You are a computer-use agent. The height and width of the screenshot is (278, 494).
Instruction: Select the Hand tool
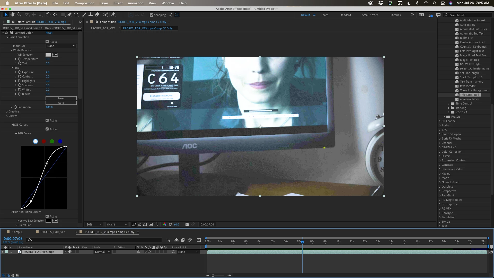coord(12,15)
